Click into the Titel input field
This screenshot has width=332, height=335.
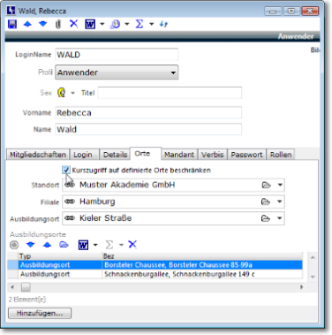170,93
